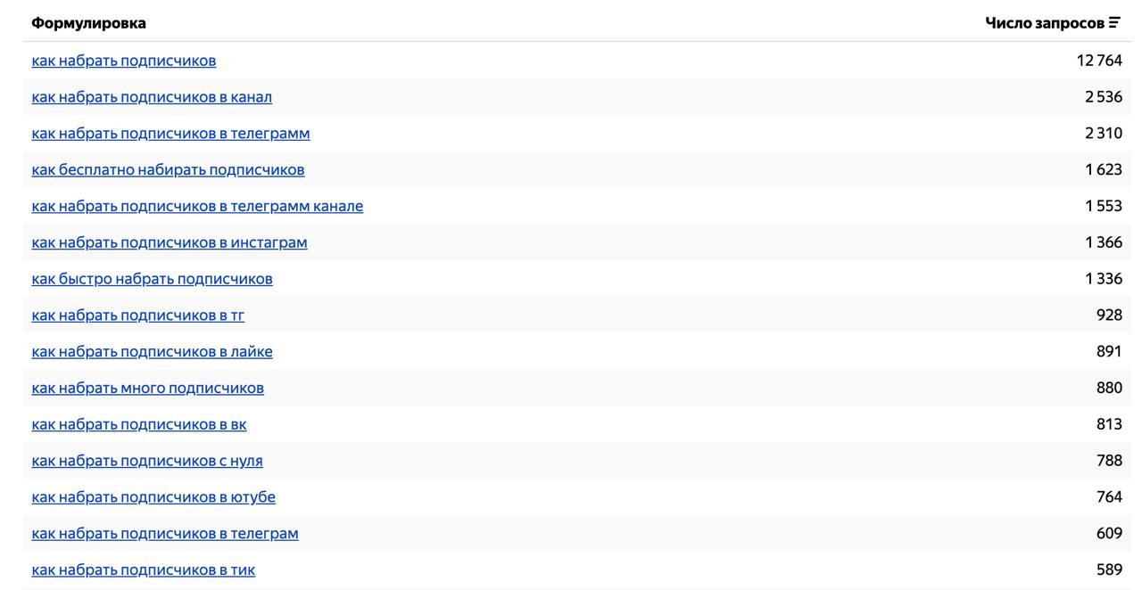Open как бесплатно набирать подписчиков query

tap(168, 170)
